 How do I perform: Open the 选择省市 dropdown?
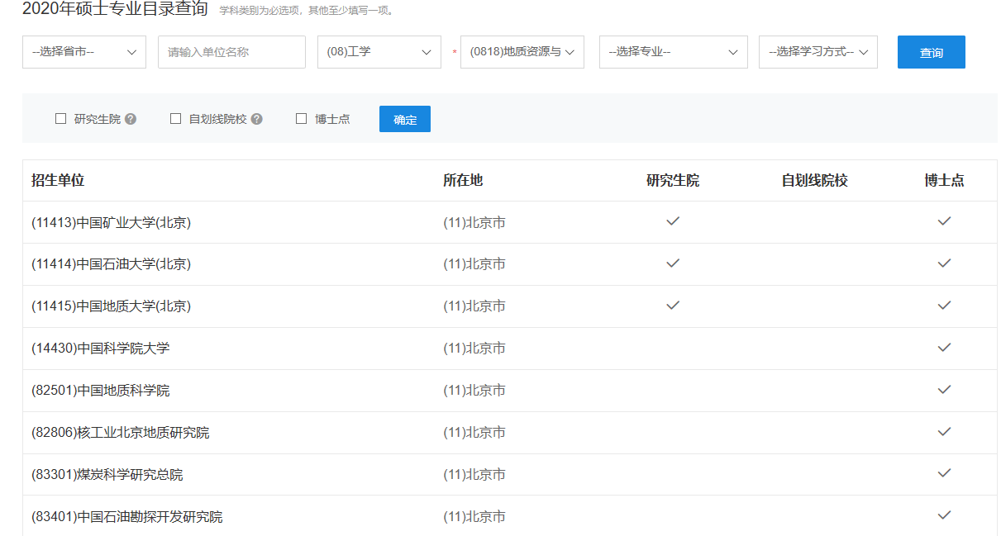84,52
